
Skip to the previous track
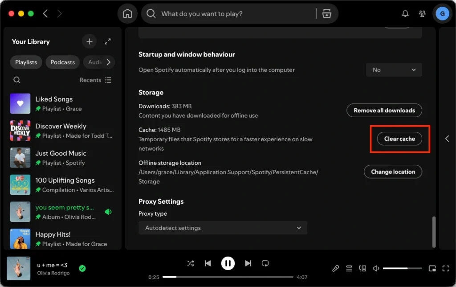coord(208,263)
